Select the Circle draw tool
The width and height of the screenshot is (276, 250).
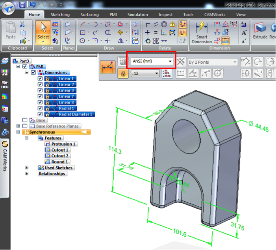click(82, 41)
